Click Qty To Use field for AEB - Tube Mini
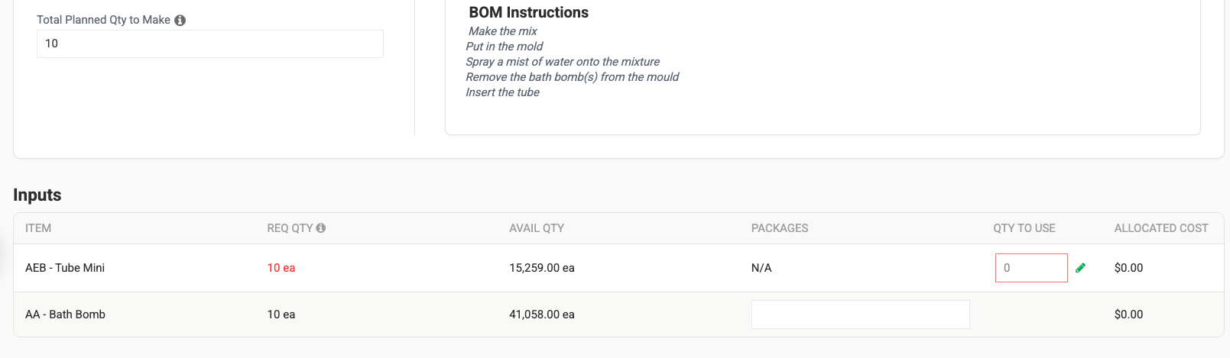1230x358 pixels. (x=1031, y=268)
